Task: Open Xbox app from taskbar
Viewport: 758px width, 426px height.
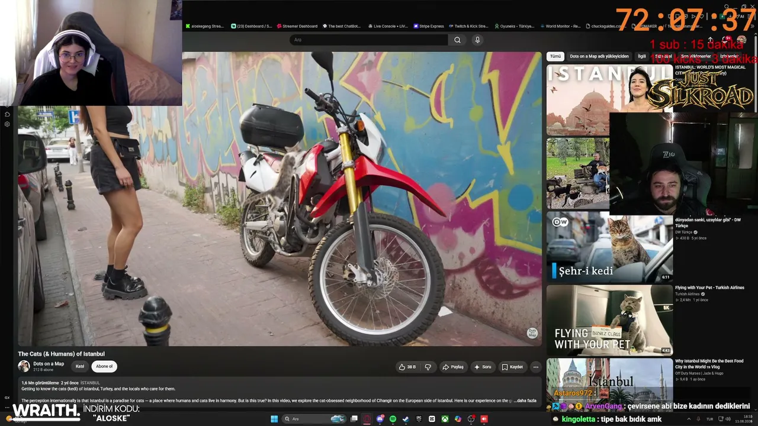Action: pyautogui.click(x=445, y=419)
